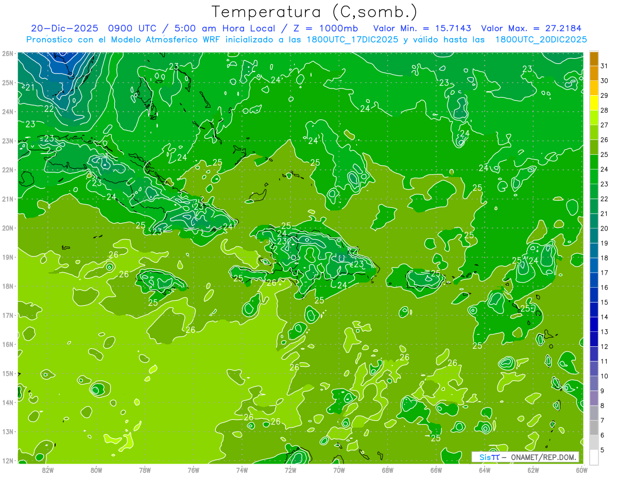Click the colorbar label '15'

pos(605,302)
